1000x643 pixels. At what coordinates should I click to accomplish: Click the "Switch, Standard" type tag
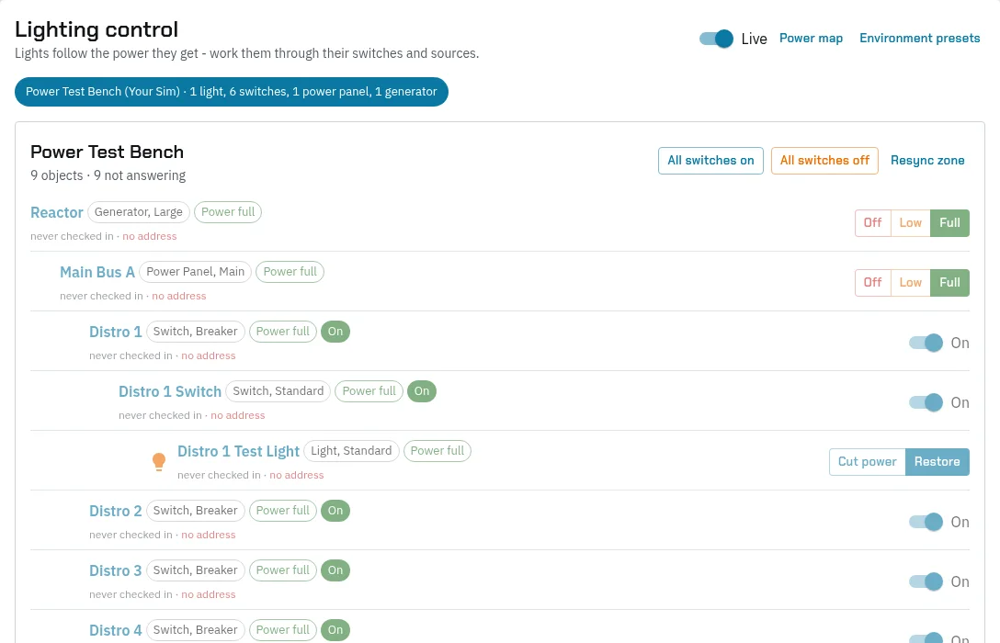[278, 391]
